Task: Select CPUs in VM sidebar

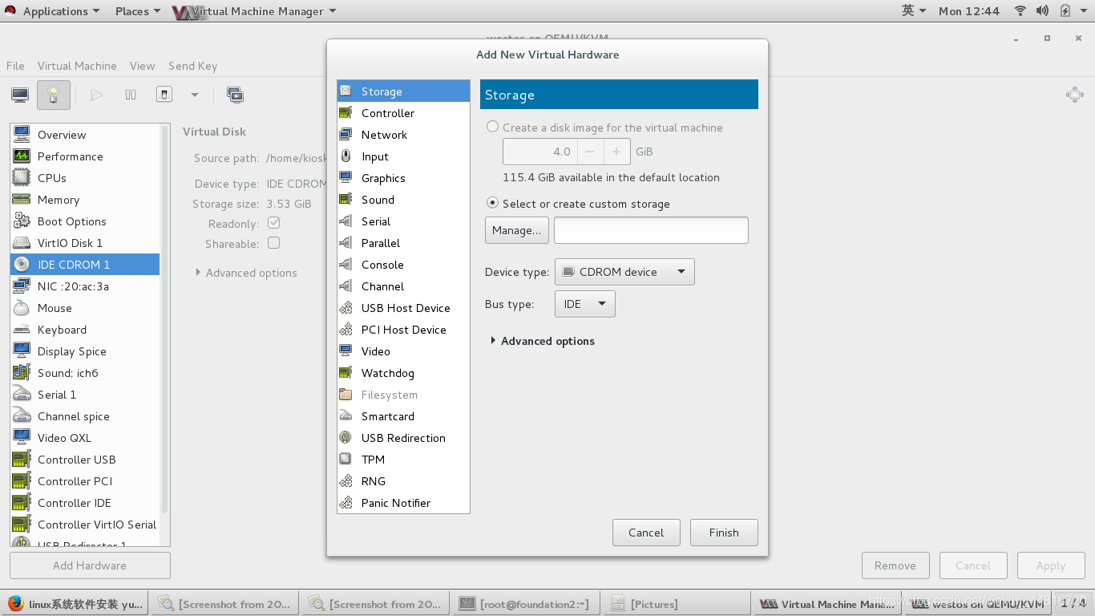Action: coord(85,178)
